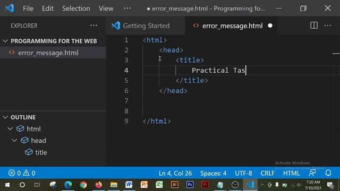Click the <html> opening tag on line 1

155,40
